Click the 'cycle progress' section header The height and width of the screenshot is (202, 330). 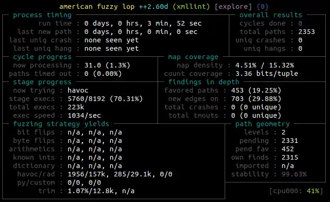[42, 57]
